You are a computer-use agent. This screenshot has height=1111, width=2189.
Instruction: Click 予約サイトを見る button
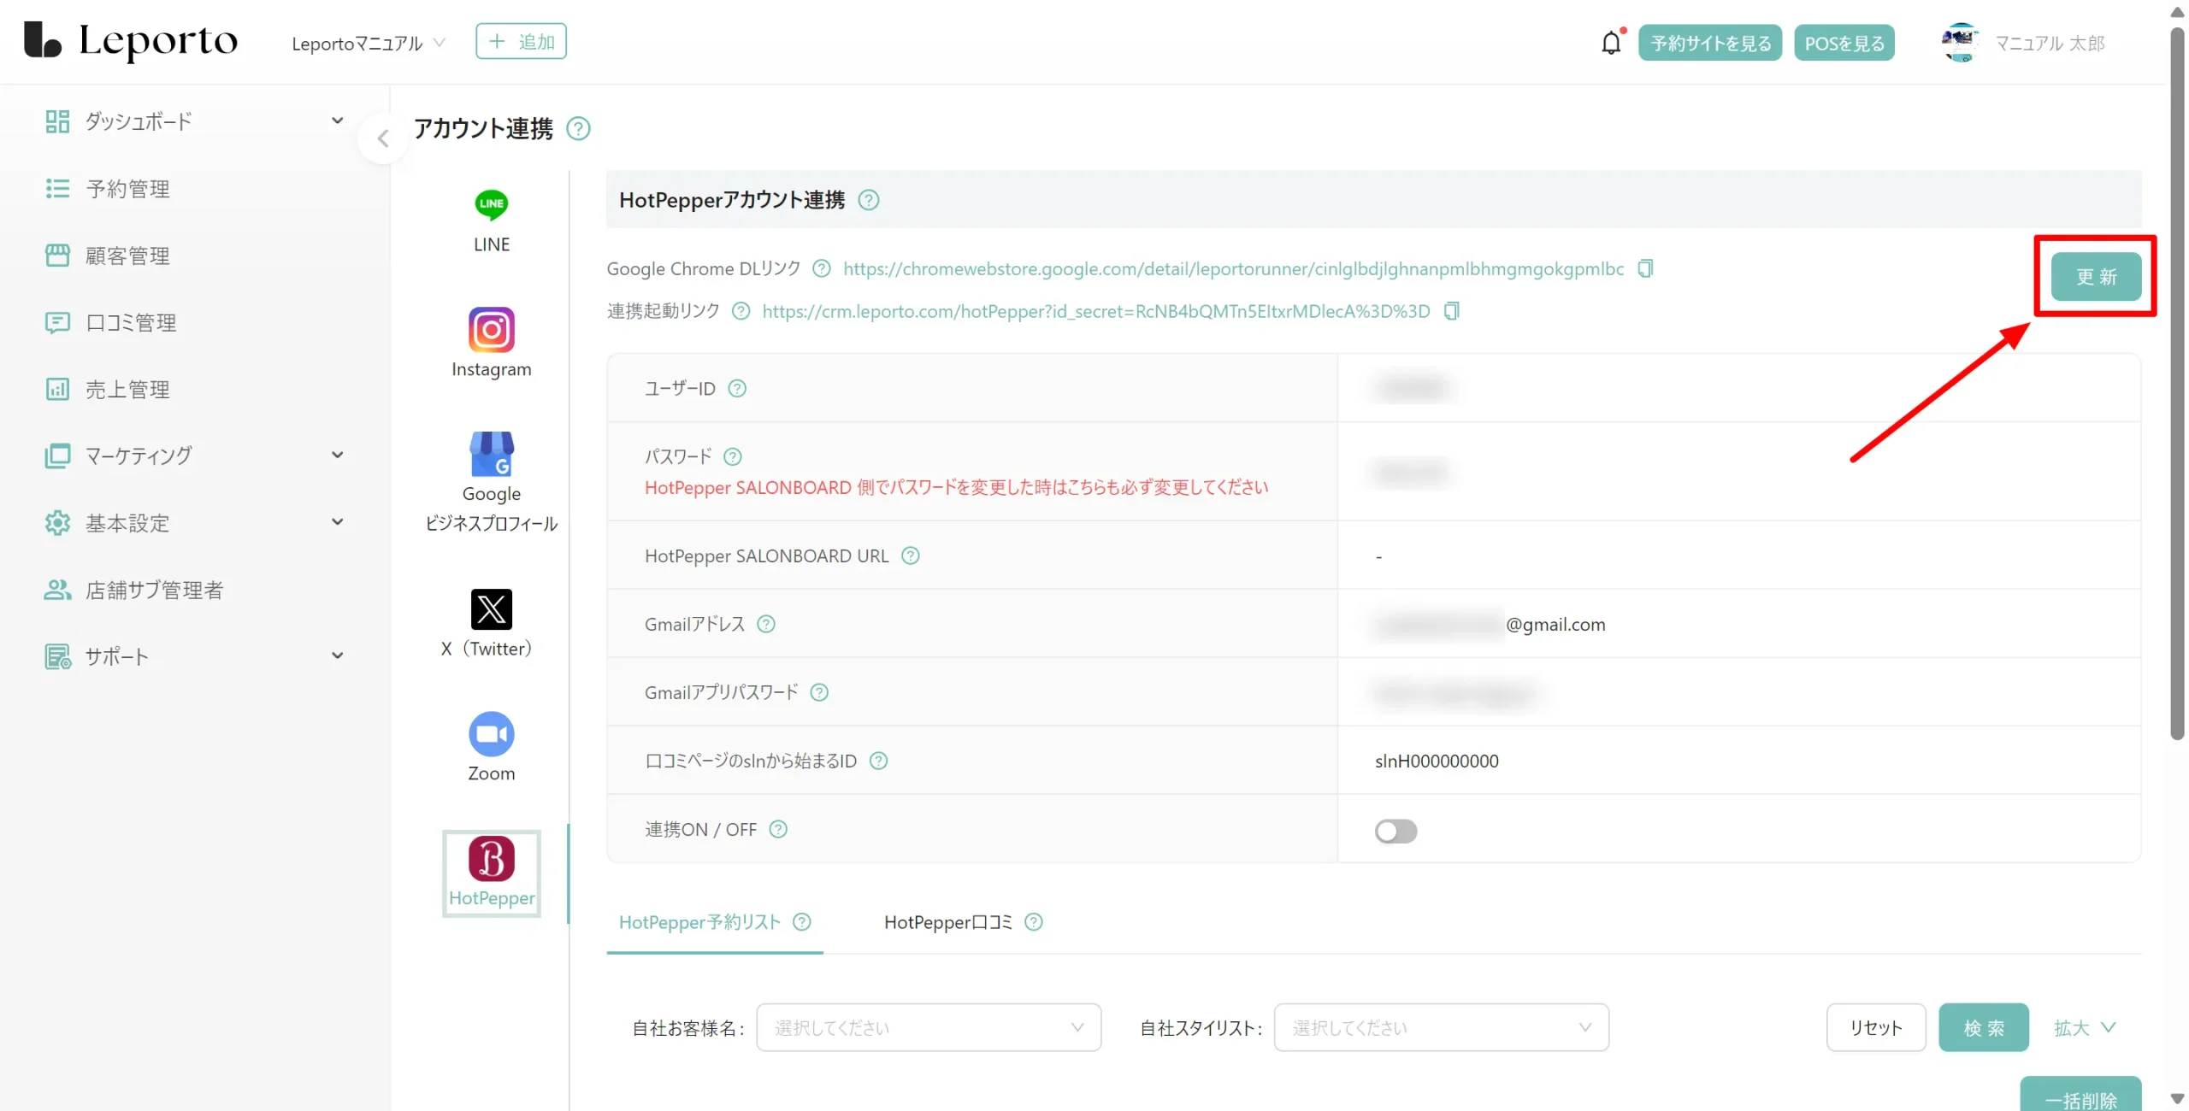click(1710, 43)
